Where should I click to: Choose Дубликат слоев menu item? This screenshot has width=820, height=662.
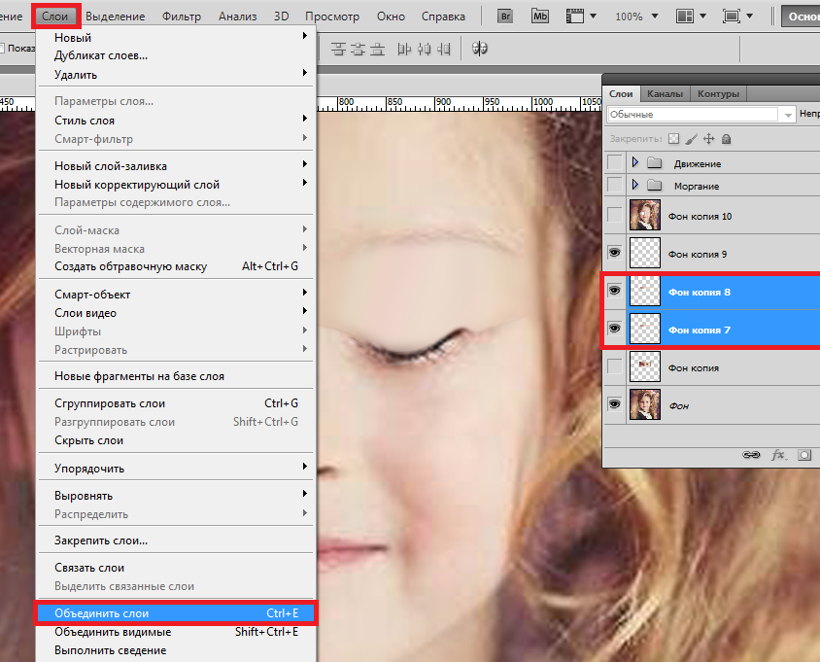coord(176,55)
